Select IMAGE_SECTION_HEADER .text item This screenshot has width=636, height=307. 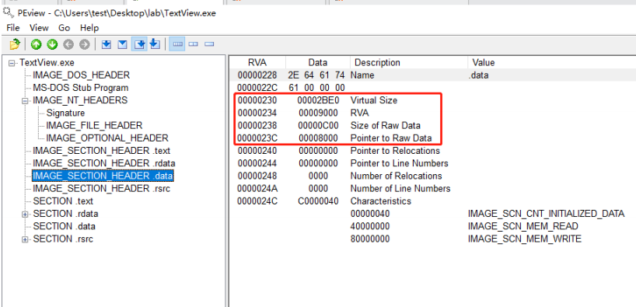(x=101, y=151)
